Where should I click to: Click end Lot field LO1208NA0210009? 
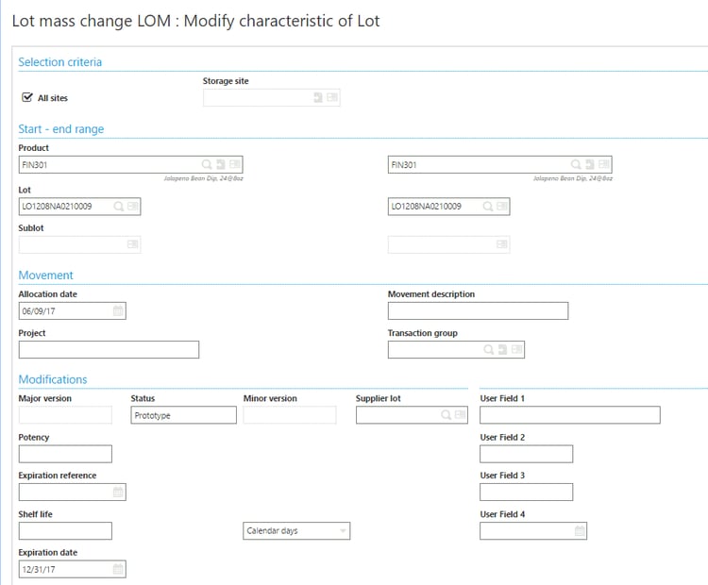(448, 207)
